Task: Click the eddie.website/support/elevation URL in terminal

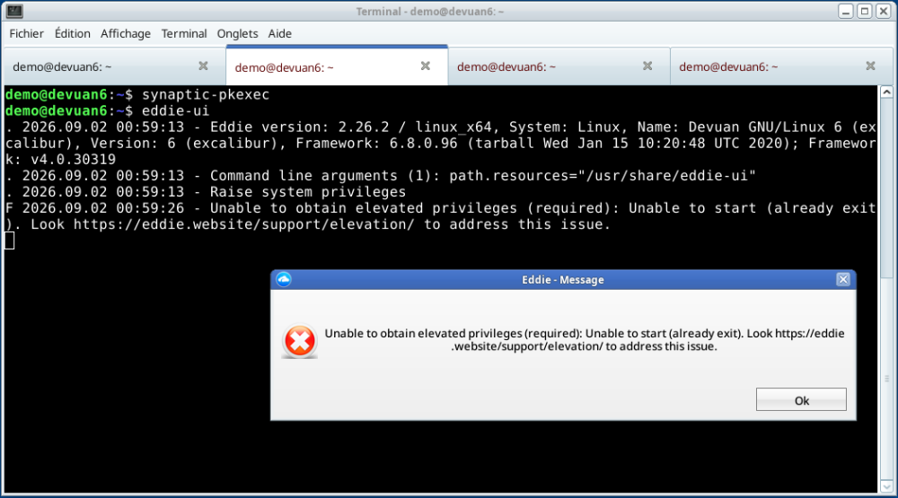Action: pos(243,224)
